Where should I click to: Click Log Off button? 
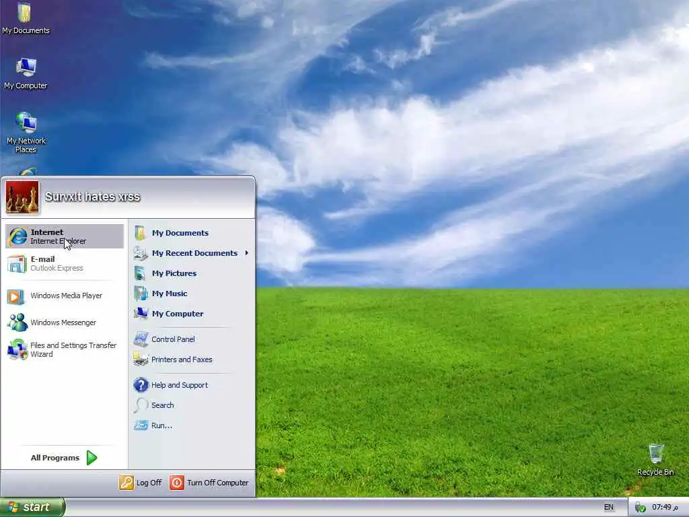pyautogui.click(x=141, y=483)
